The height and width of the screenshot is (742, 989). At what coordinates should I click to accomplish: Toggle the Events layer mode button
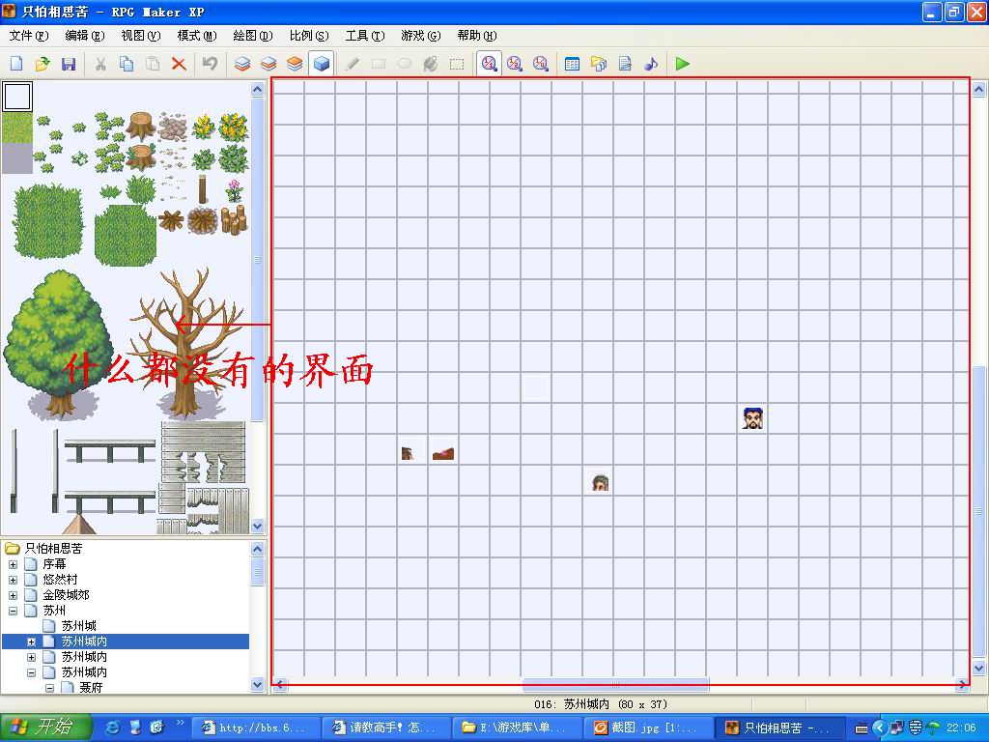[x=321, y=64]
